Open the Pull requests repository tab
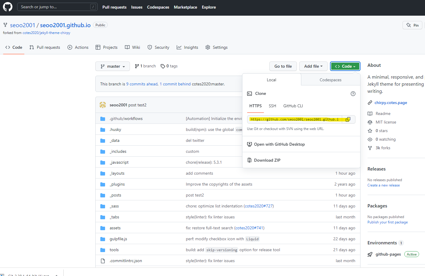Viewport: 425px width, 276px height. pos(45,47)
